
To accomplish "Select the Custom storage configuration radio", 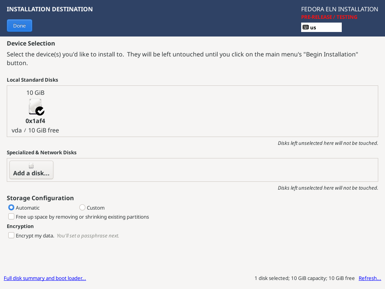I will pyautogui.click(x=82, y=207).
